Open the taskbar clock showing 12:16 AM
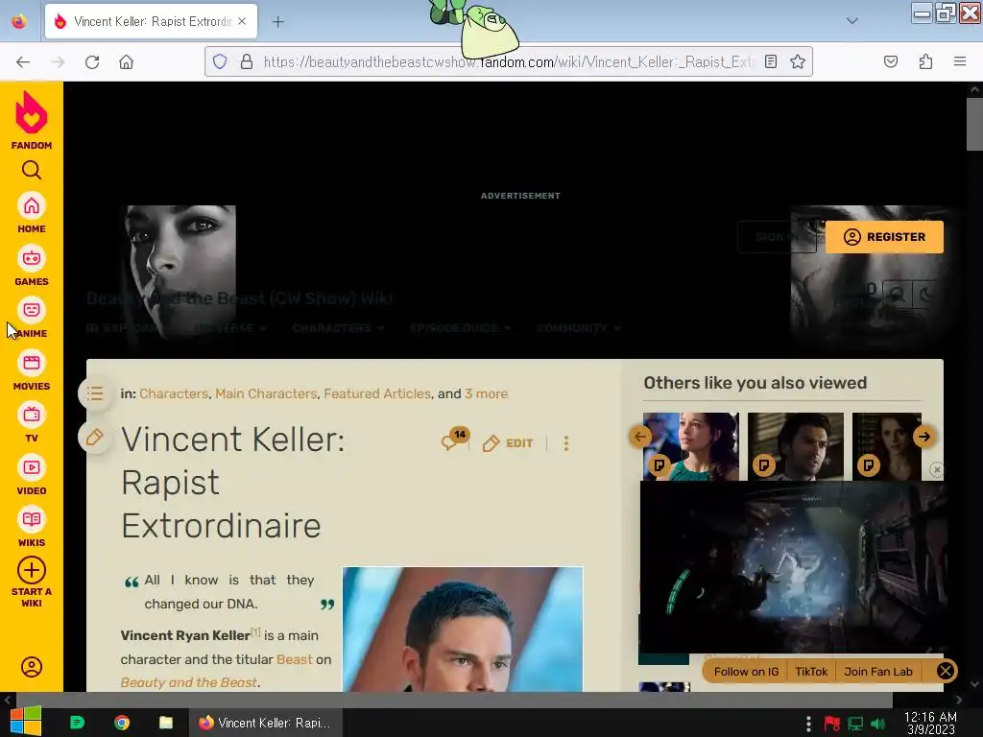This screenshot has width=983, height=737. coord(930,723)
